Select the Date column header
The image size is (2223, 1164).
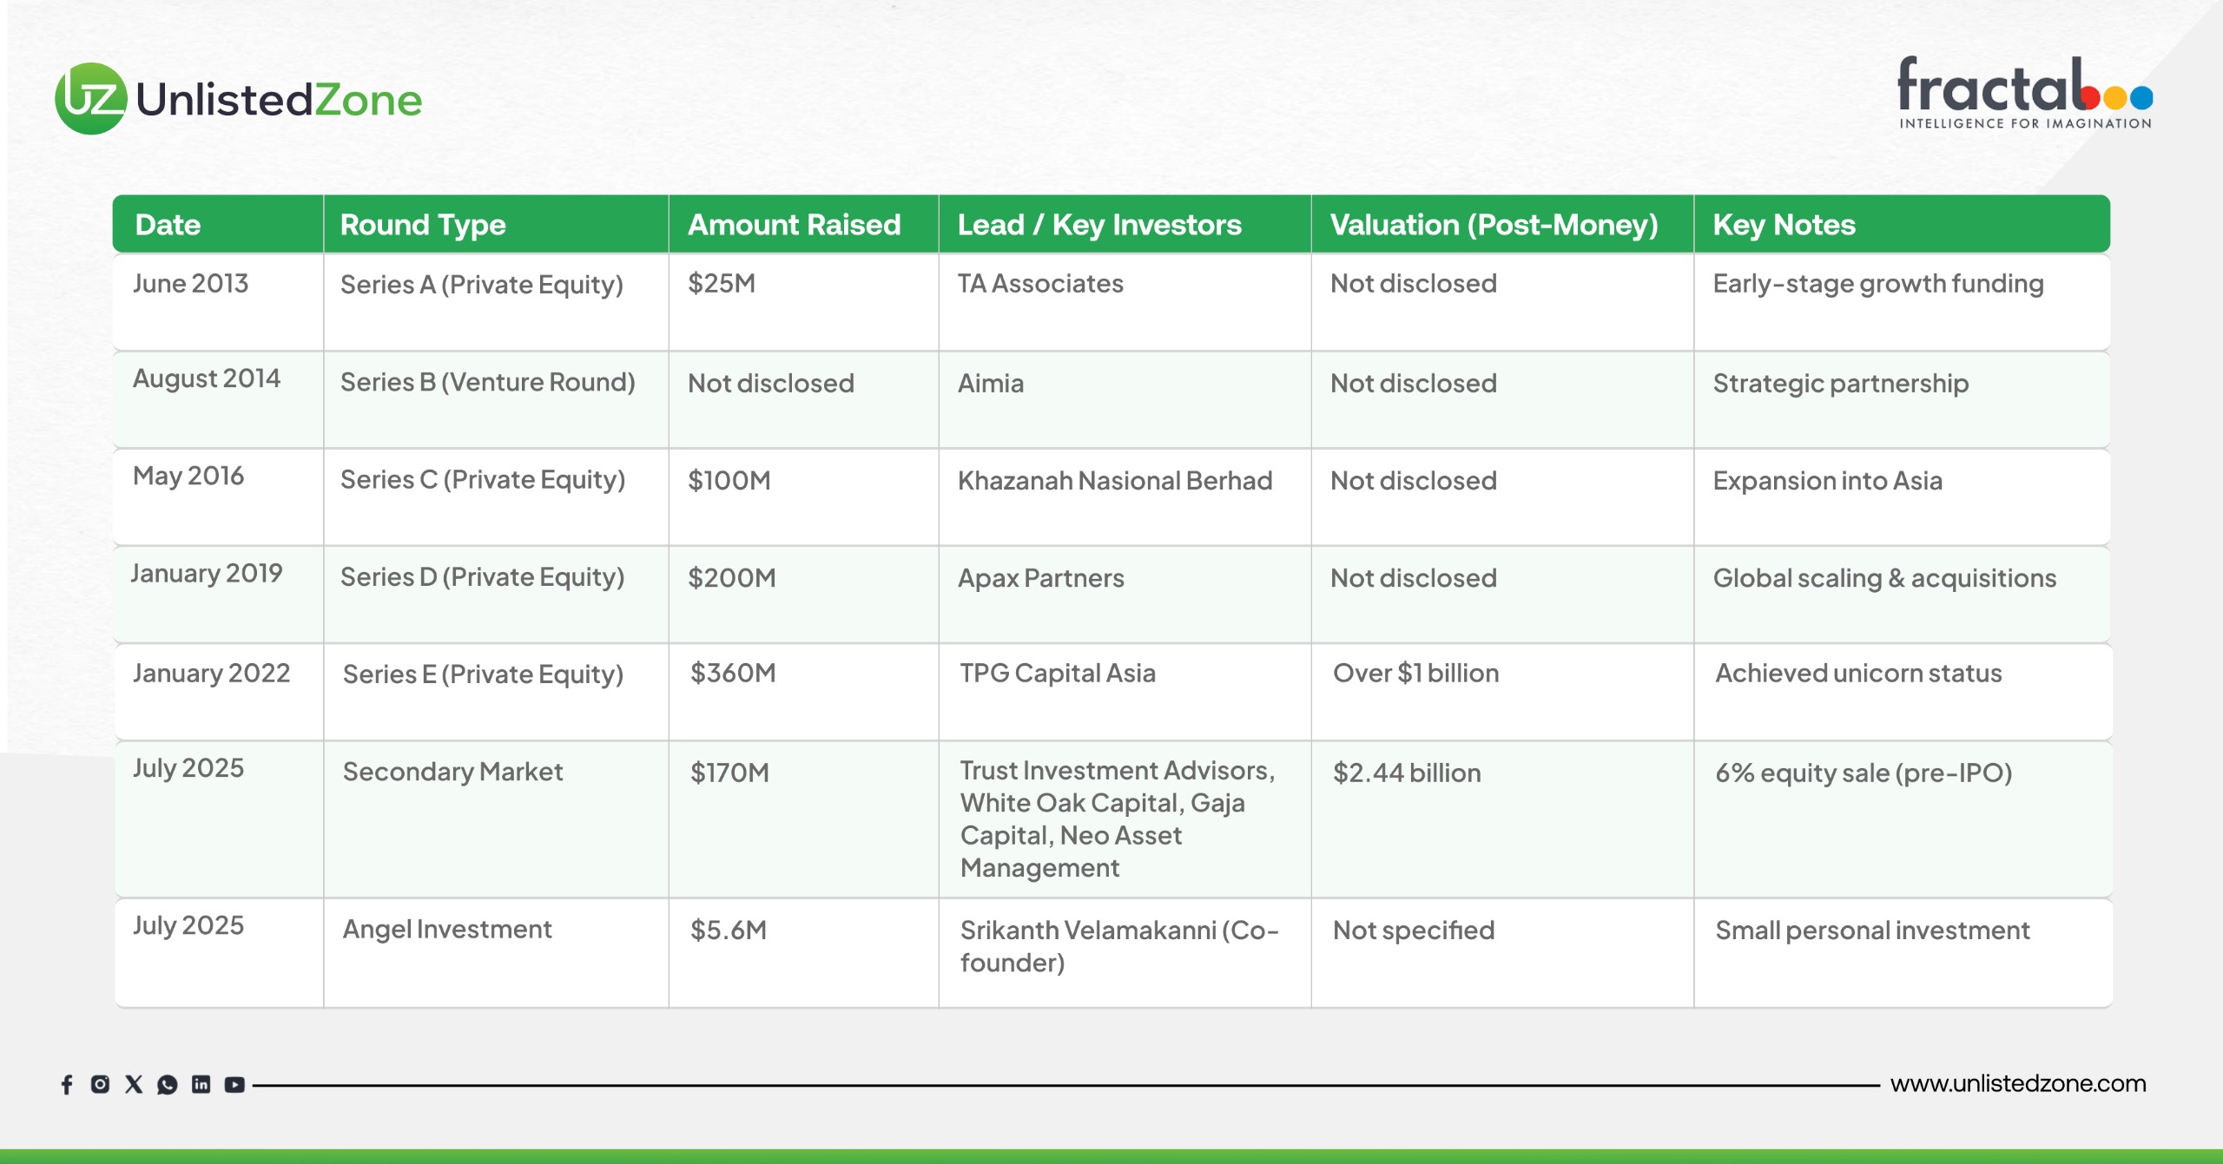click(x=168, y=225)
